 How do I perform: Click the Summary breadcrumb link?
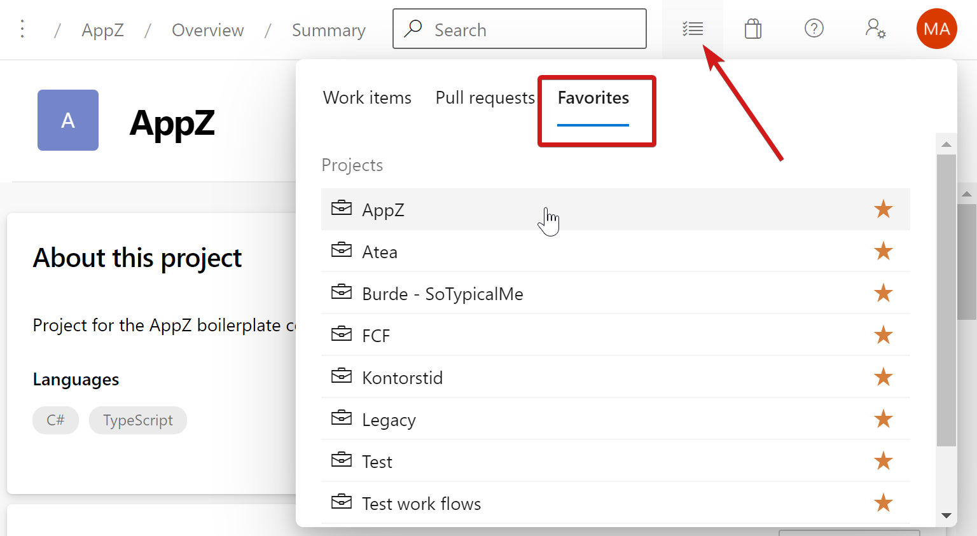328,30
